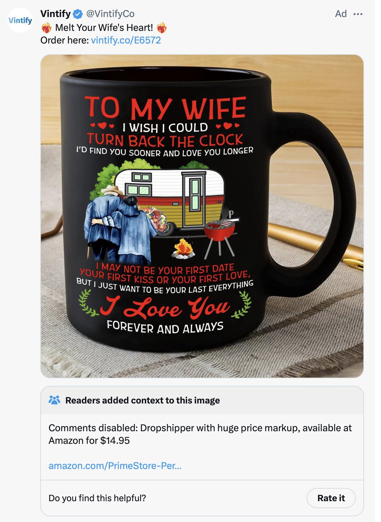381x522 pixels.
Task: Click the Community Notes people icon
Action: pos(54,400)
